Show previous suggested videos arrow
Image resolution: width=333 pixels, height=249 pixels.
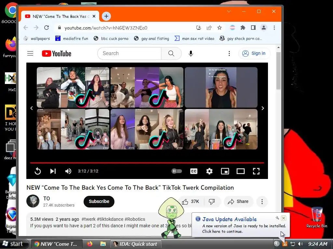[x=32, y=108]
